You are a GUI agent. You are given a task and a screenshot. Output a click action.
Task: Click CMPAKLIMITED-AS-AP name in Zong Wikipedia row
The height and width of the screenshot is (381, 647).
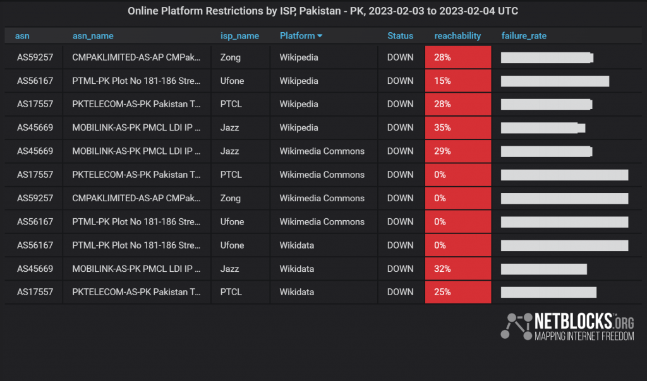coord(136,57)
